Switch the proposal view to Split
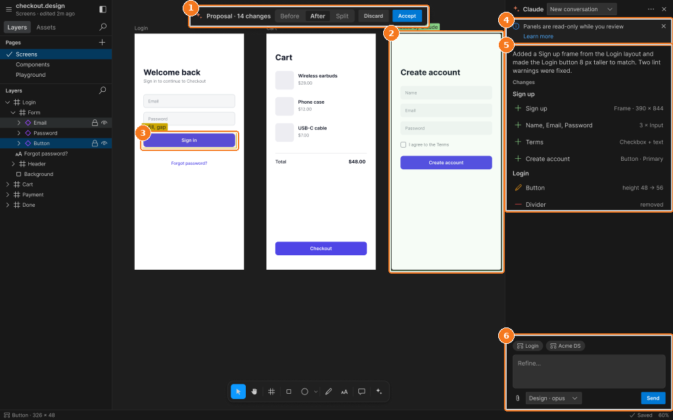This screenshot has width=673, height=420. click(x=342, y=16)
